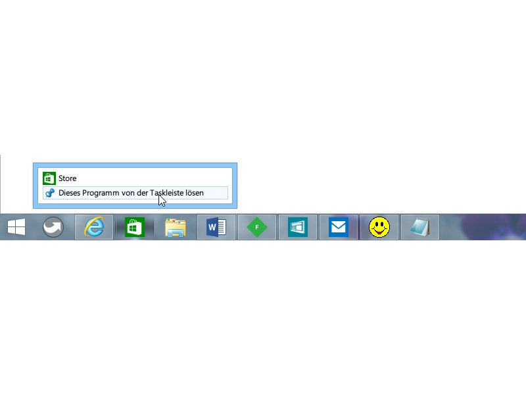526x395 pixels.
Task: Choose 'Dieses Programm von der Taskleiste lösen'
Action: coord(135,193)
